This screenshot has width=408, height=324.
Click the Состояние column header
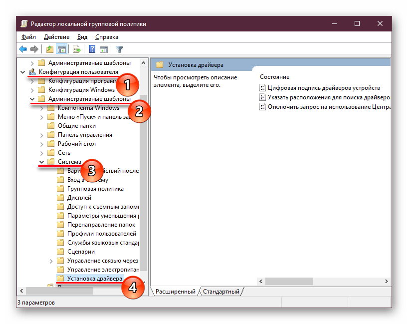274,77
